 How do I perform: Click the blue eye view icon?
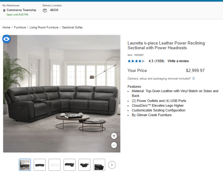tap(6, 39)
